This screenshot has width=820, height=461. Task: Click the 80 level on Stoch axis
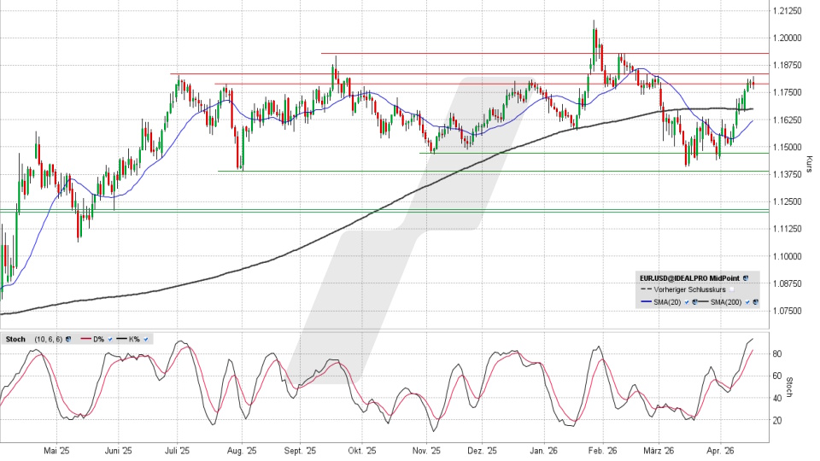tap(779, 353)
